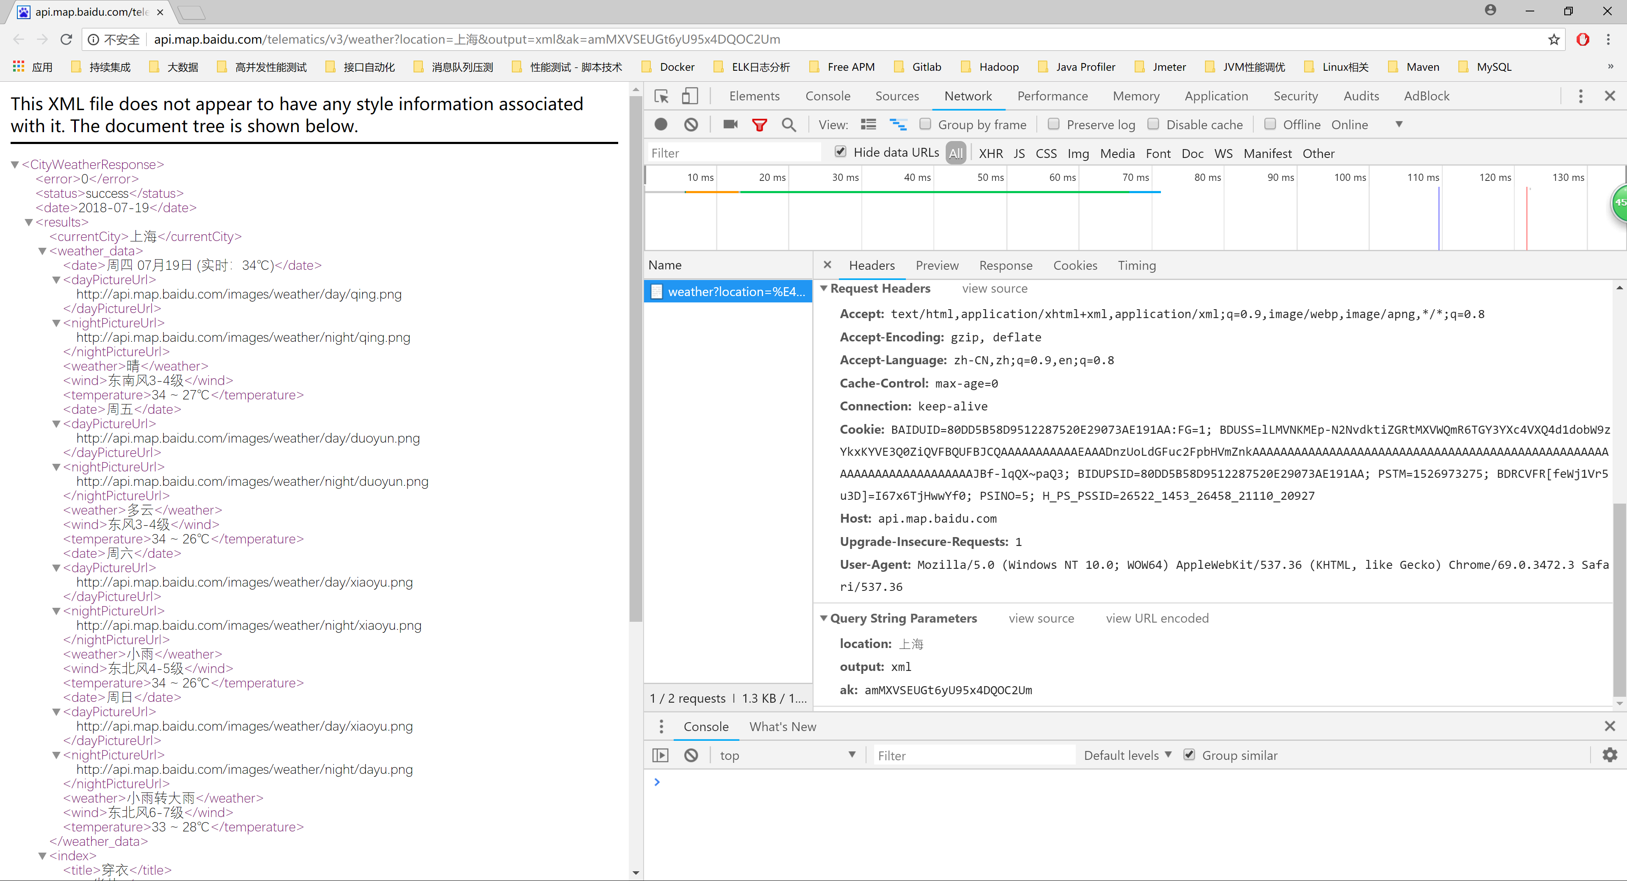Enable the Preserve log checkbox
Viewport: 1627px width, 881px height.
click(x=1053, y=125)
